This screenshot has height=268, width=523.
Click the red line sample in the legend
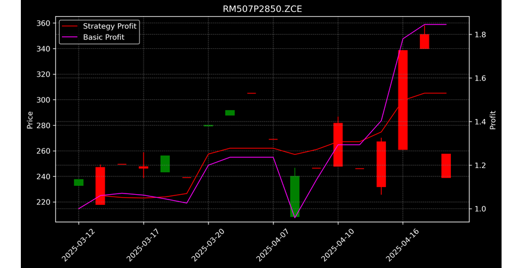click(70, 26)
